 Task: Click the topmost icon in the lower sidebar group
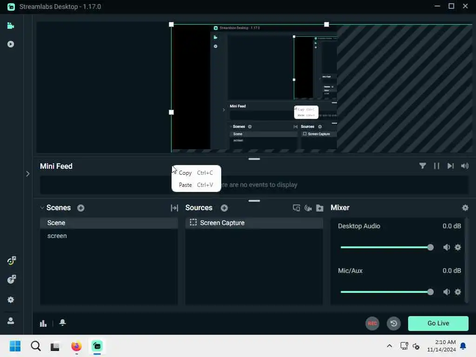(x=11, y=260)
